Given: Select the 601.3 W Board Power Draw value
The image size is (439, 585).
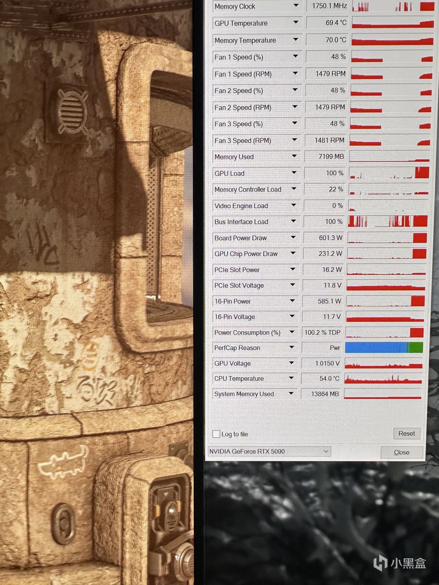Looking at the screenshot, I should (323, 237).
